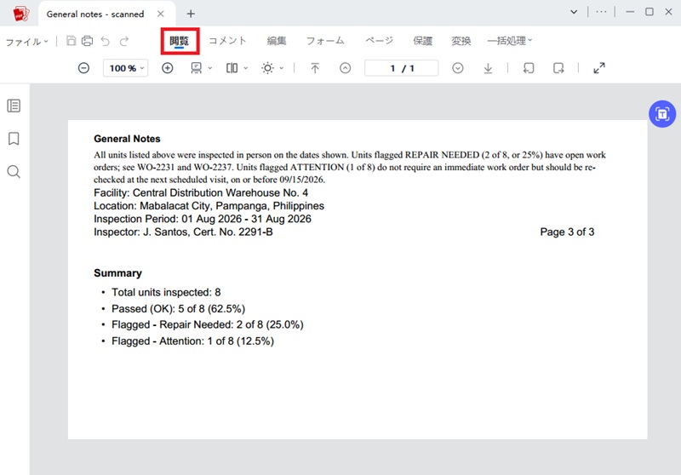
Task: Click 'Flagged - Attention: 1 of 8' bullet
Action: click(192, 341)
